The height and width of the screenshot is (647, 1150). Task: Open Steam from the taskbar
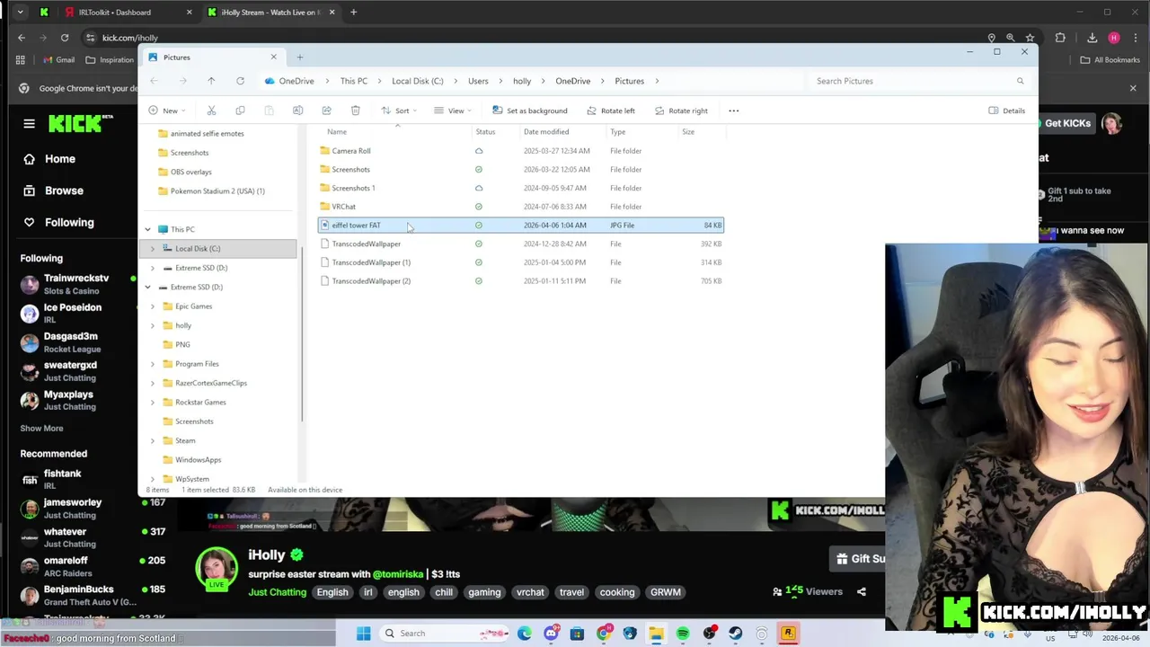pyautogui.click(x=735, y=634)
